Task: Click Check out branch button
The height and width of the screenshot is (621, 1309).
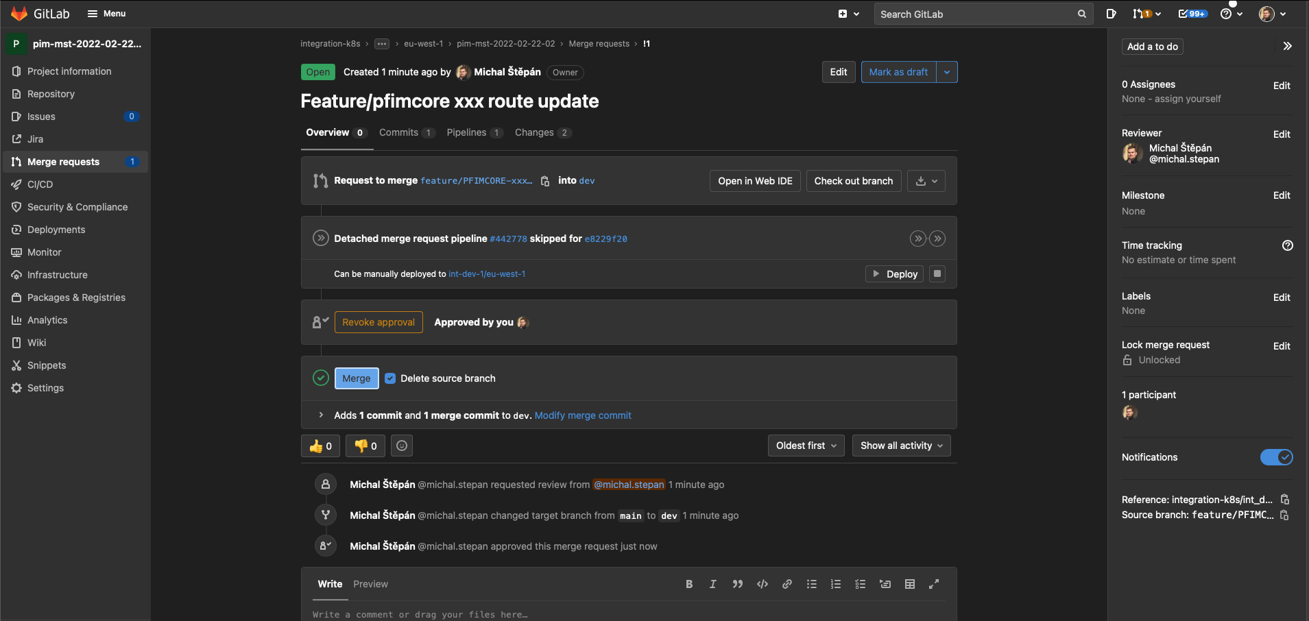Action: (854, 181)
